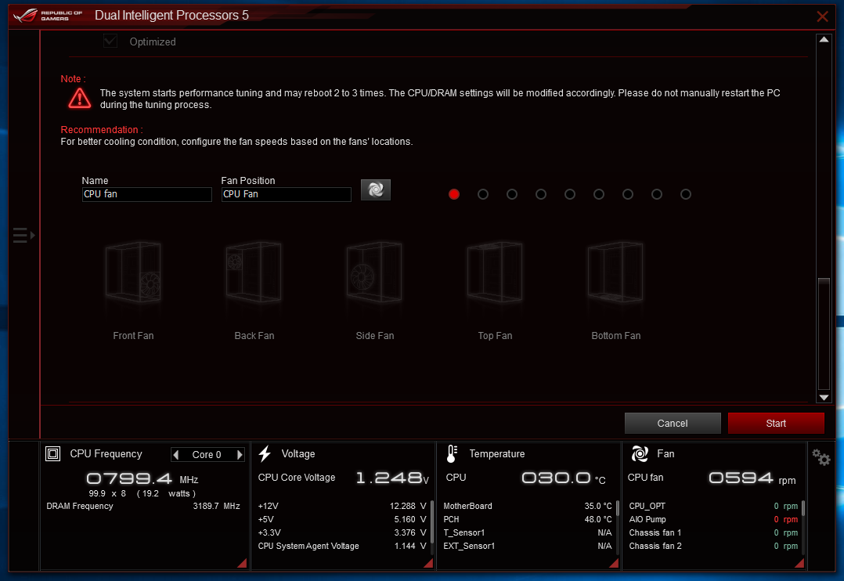Switch to previous core with left arrow
The width and height of the screenshot is (844, 581).
175,455
